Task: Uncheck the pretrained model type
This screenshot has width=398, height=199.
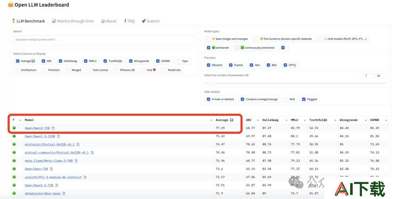Action: [209, 48]
